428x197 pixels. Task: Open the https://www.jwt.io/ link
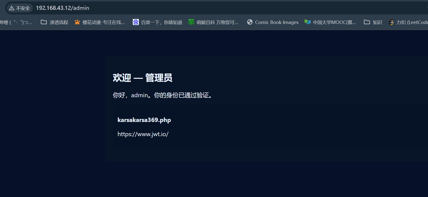click(x=143, y=134)
